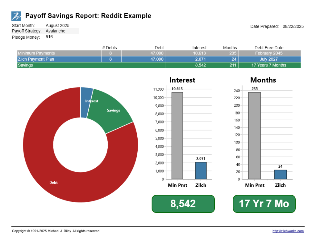
Task: Click the Debt Free Date column header
Action: pyautogui.click(x=269, y=48)
